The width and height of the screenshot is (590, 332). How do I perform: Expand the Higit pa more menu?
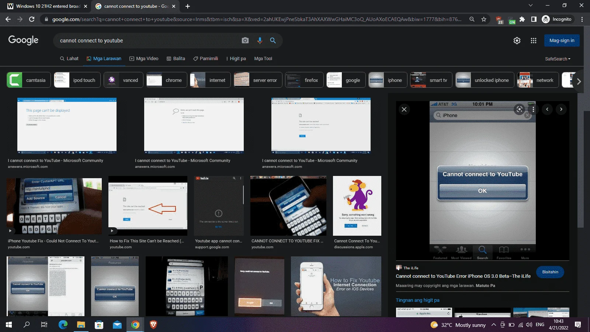tap(236, 59)
